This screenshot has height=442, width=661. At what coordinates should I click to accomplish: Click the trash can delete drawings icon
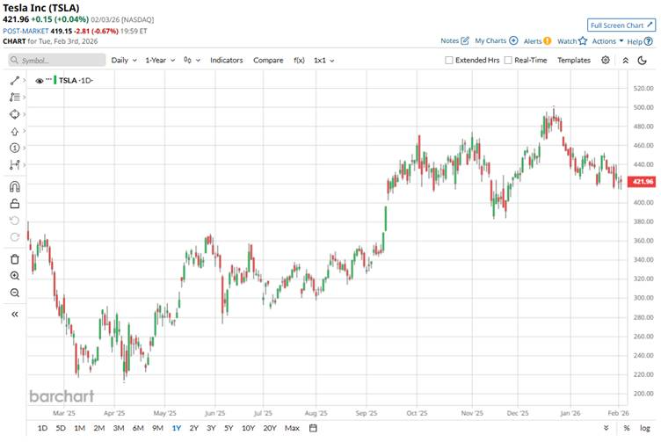(14, 259)
